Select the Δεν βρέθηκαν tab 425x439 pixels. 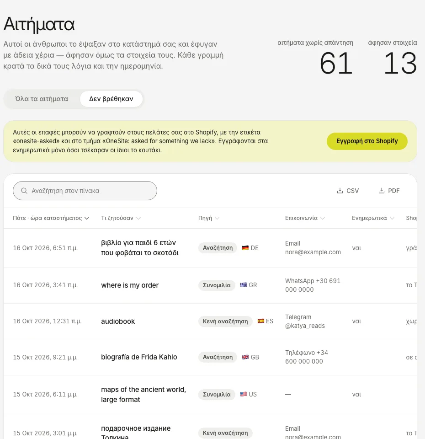pyautogui.click(x=111, y=99)
